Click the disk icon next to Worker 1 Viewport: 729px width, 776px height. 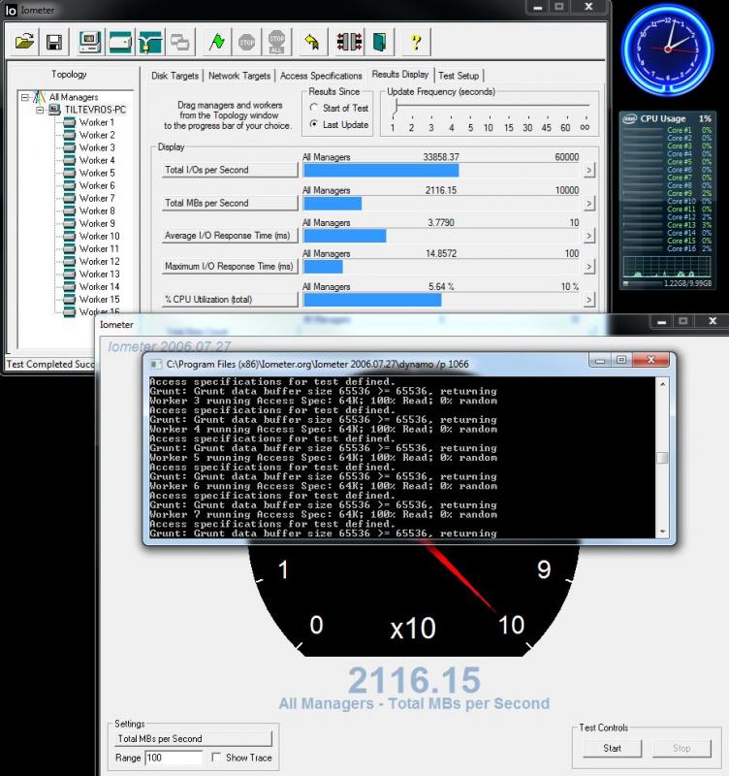coord(70,122)
